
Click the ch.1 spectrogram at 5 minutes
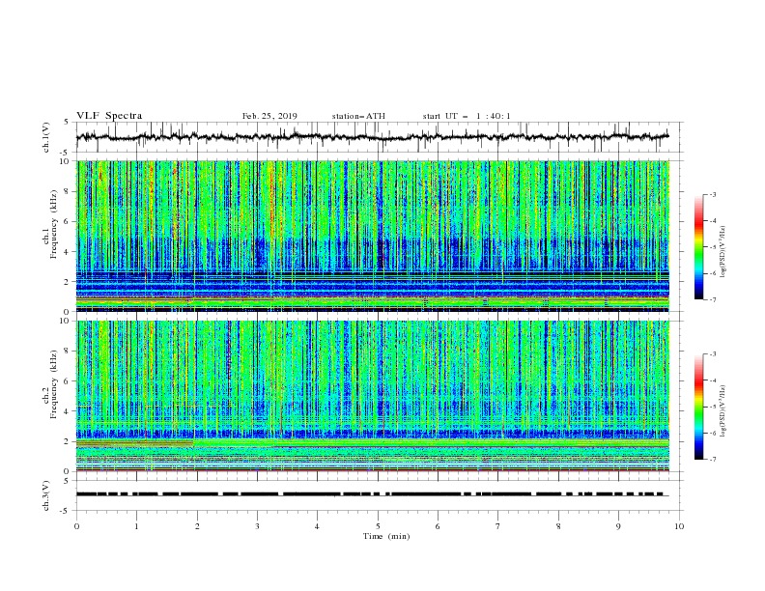378,236
